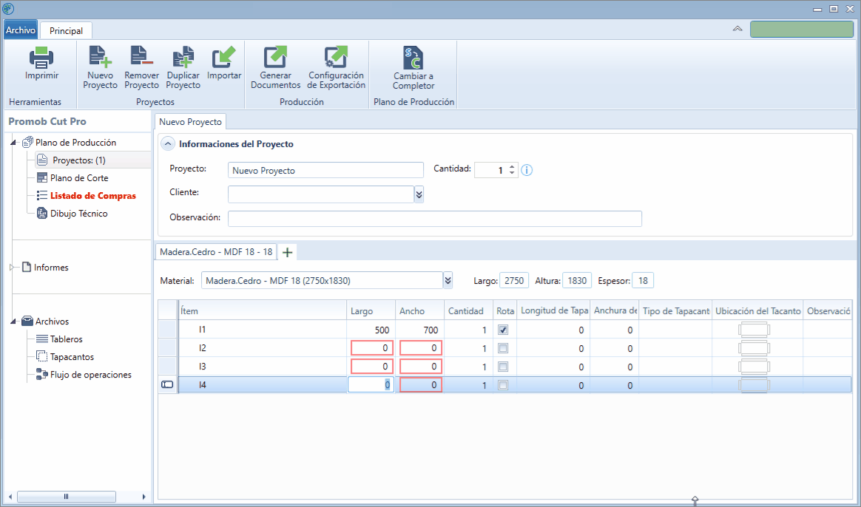Image resolution: width=861 pixels, height=507 pixels.
Task: Enable the Rota checkbox for item I2
Action: [503, 348]
